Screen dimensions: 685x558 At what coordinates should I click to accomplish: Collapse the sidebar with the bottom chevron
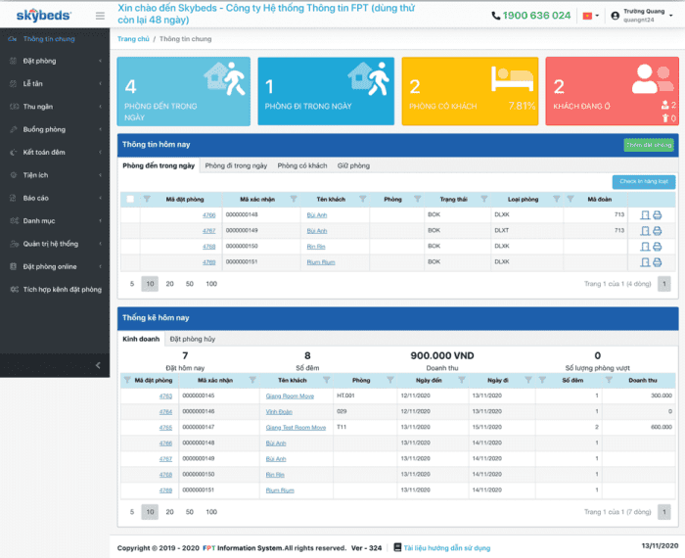[98, 365]
